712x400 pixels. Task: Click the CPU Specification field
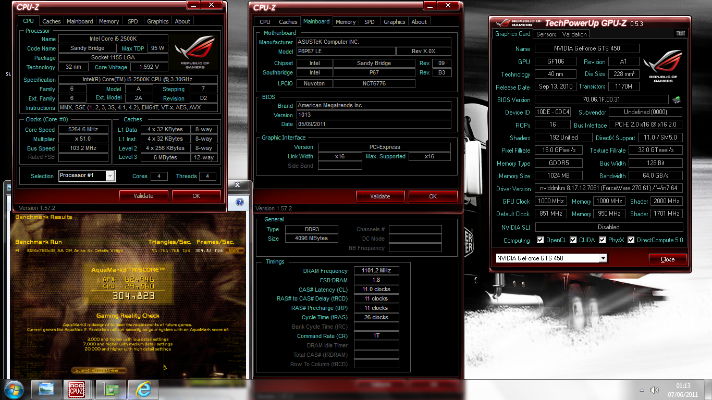click(138, 80)
